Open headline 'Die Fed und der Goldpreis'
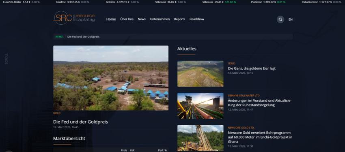This screenshot has height=152, width=345. point(80,122)
